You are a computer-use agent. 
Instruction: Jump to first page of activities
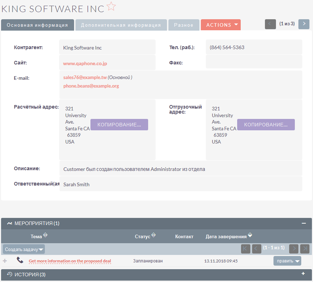pos(246,249)
